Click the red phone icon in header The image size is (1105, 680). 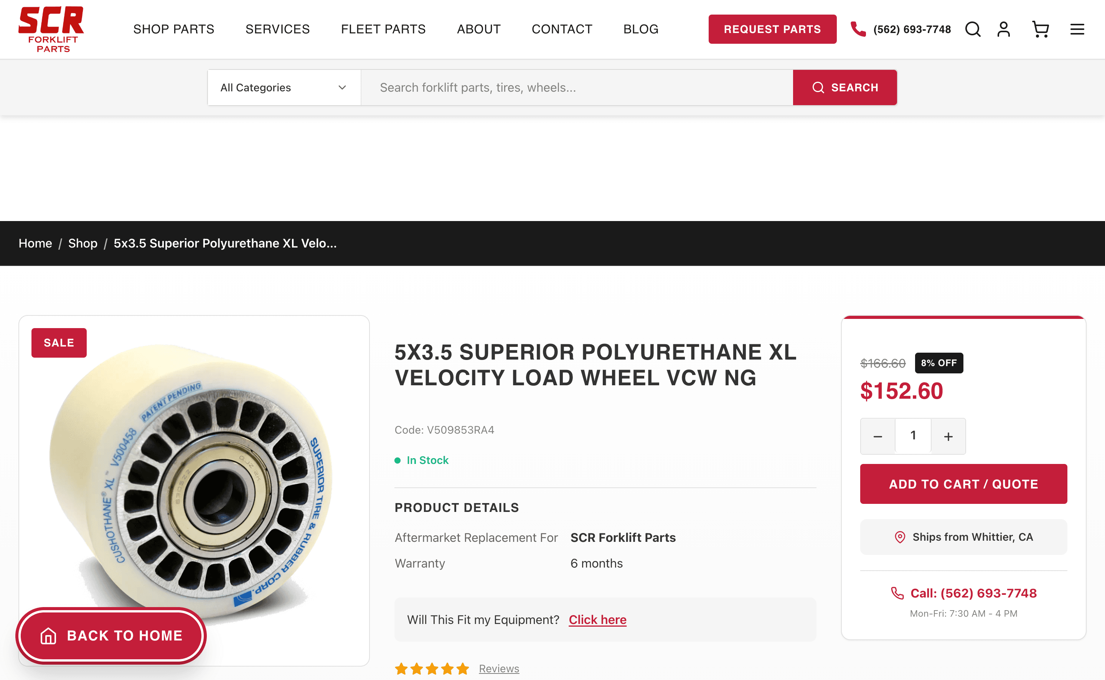tap(858, 29)
